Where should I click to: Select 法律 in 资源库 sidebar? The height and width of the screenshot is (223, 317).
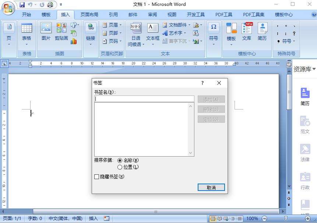[305, 153]
